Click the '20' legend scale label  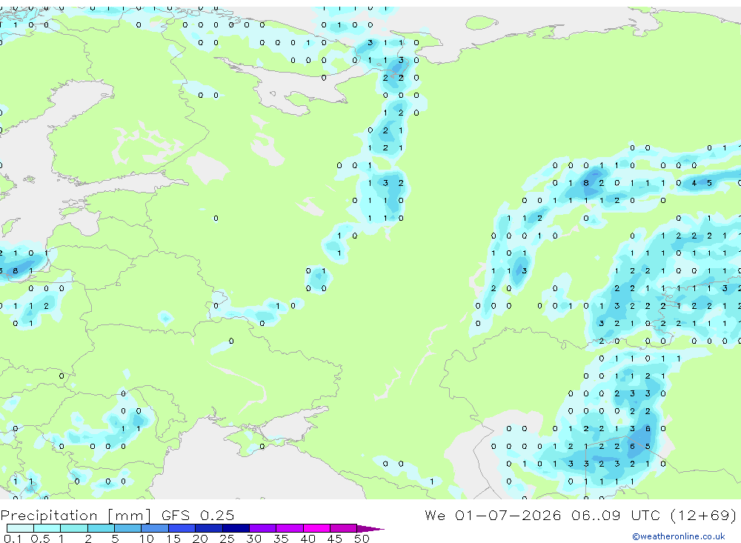(200, 539)
